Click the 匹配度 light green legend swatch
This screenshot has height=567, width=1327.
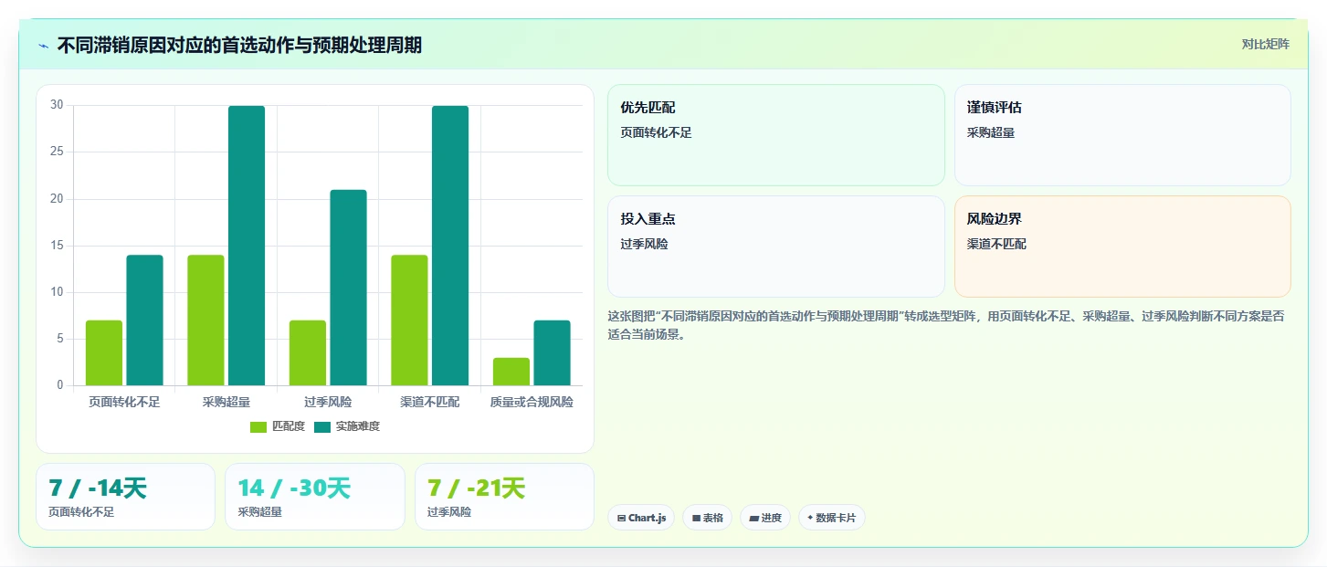click(259, 426)
